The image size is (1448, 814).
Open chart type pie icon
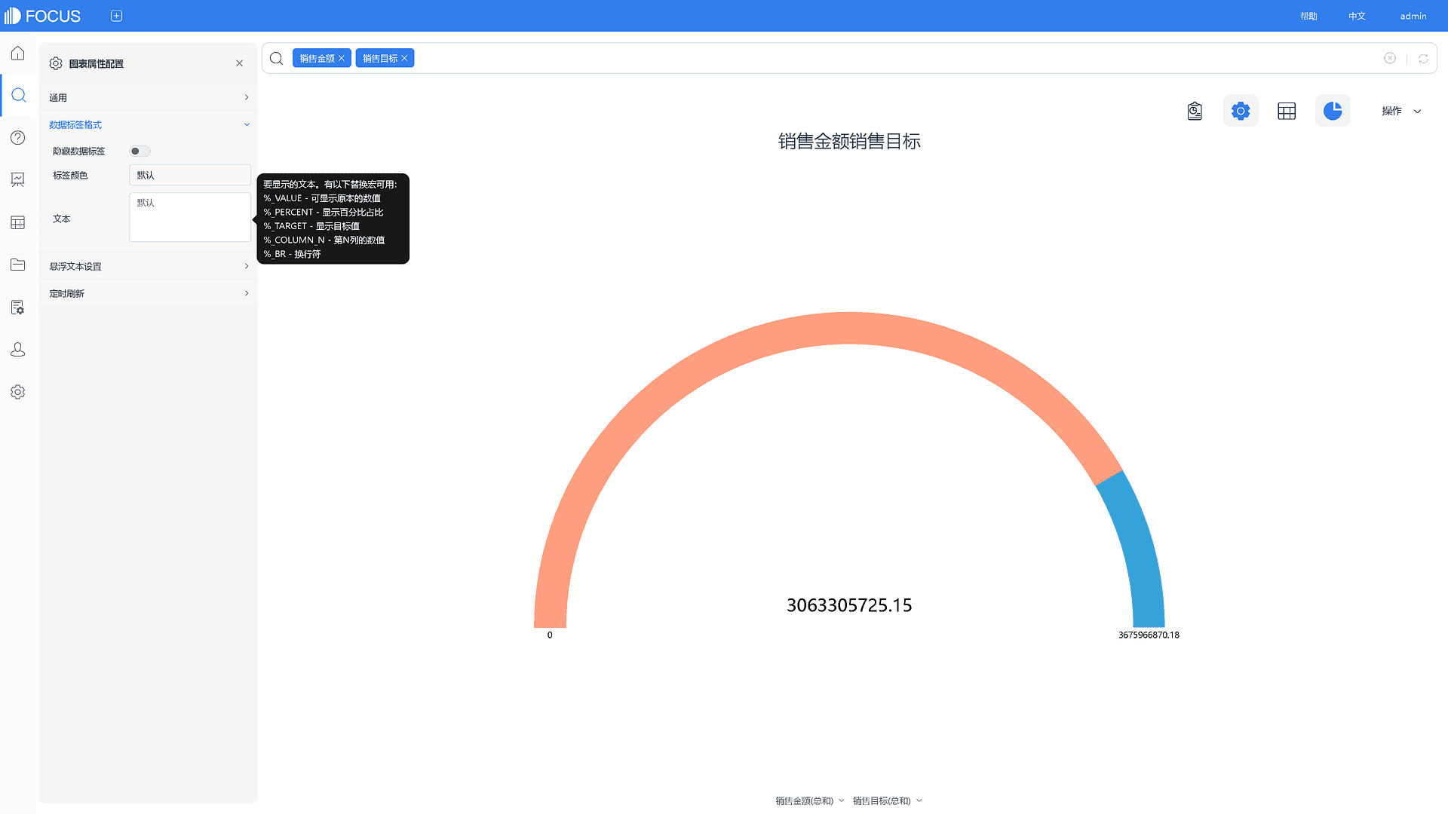1333,111
